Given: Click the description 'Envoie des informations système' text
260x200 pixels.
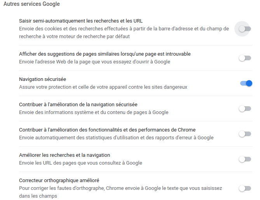Looking at the screenshot, I should (x=94, y=112).
